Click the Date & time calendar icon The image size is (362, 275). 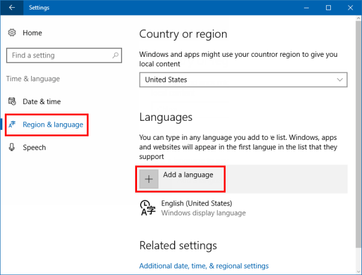click(x=12, y=102)
